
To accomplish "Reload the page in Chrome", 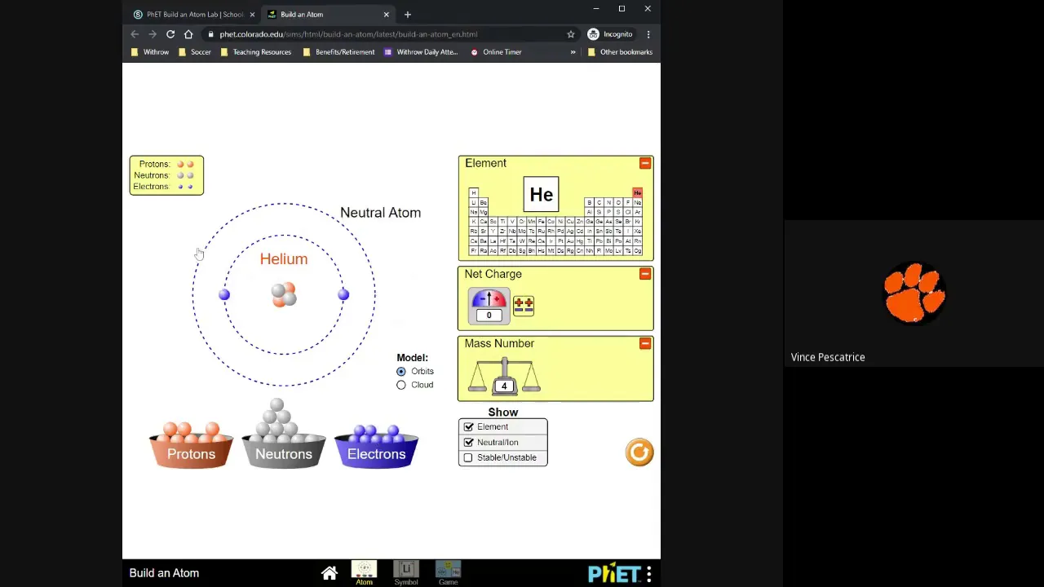I will [170, 34].
